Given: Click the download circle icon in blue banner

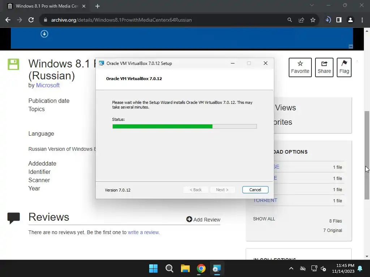Looking at the screenshot, I should (x=44, y=34).
